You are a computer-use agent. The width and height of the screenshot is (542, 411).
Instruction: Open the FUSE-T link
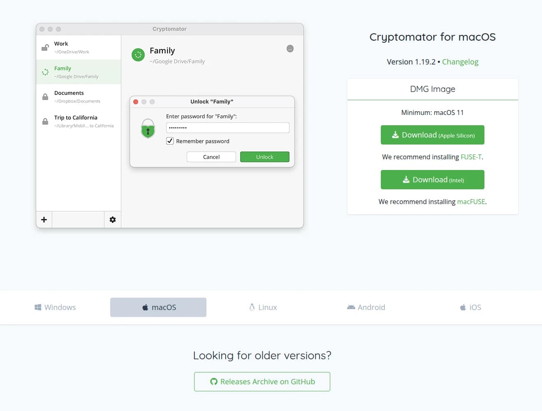tap(471, 156)
